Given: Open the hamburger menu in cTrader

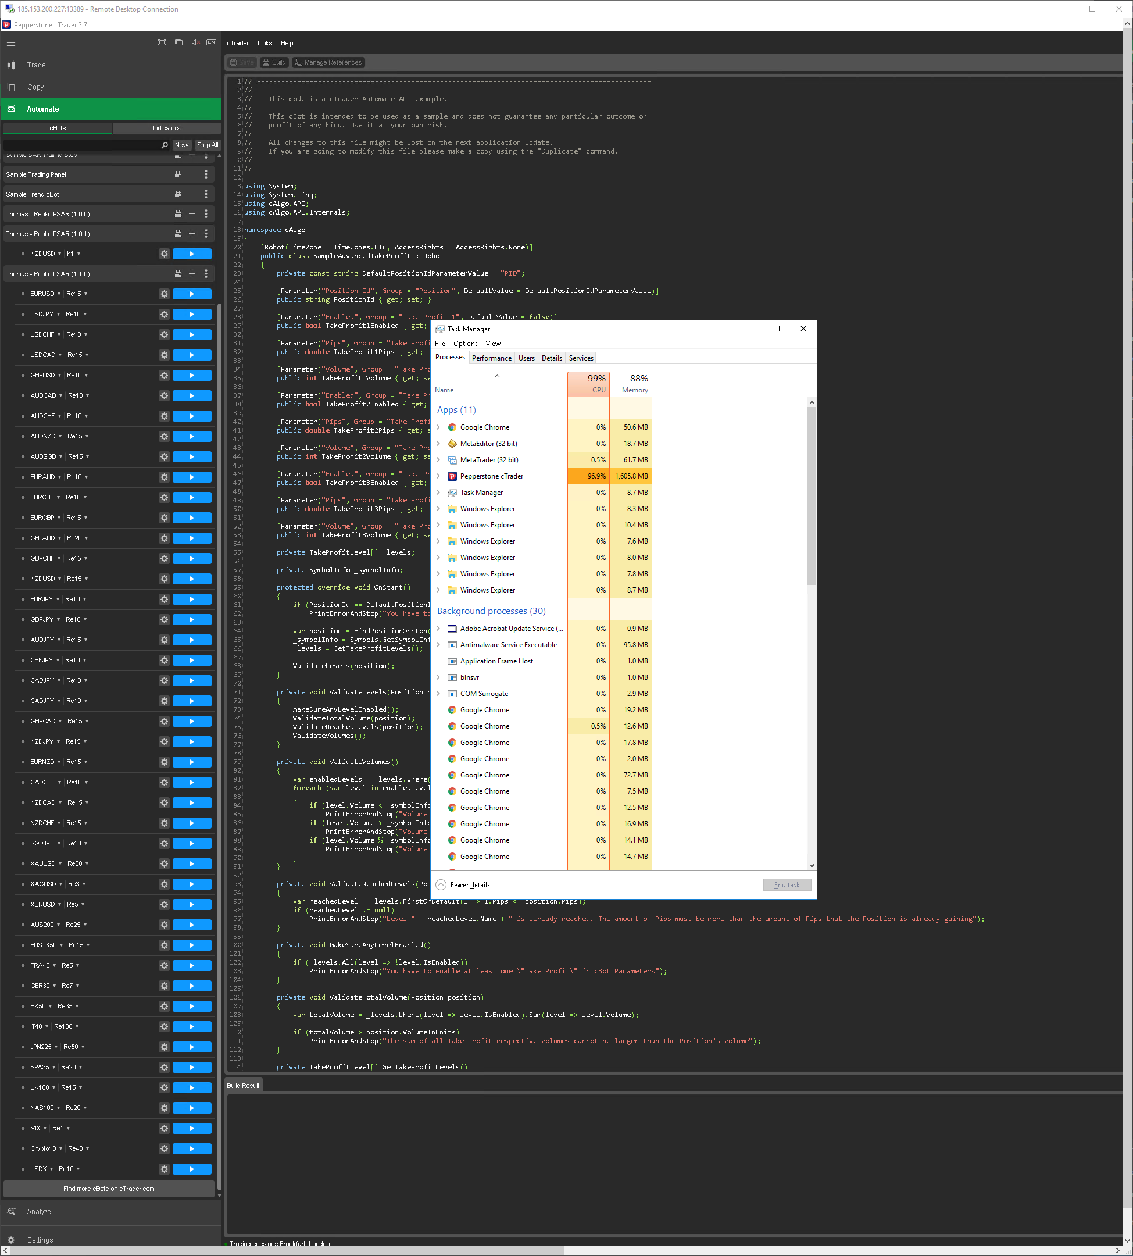Looking at the screenshot, I should [10, 43].
